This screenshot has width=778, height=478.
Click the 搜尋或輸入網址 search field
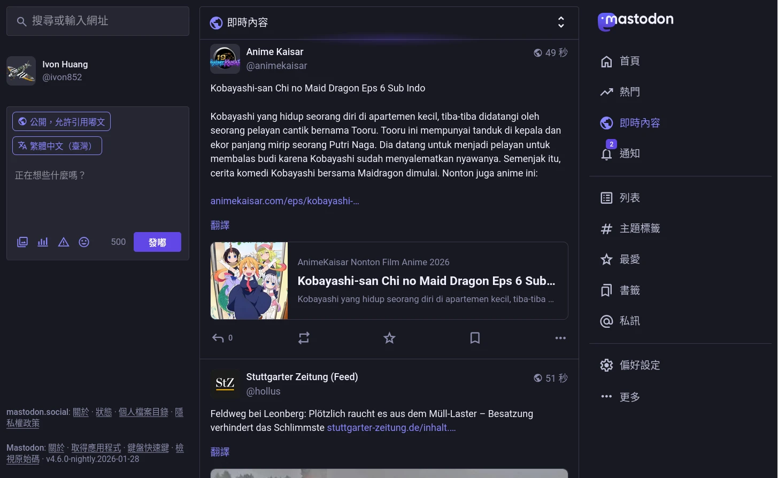click(98, 21)
